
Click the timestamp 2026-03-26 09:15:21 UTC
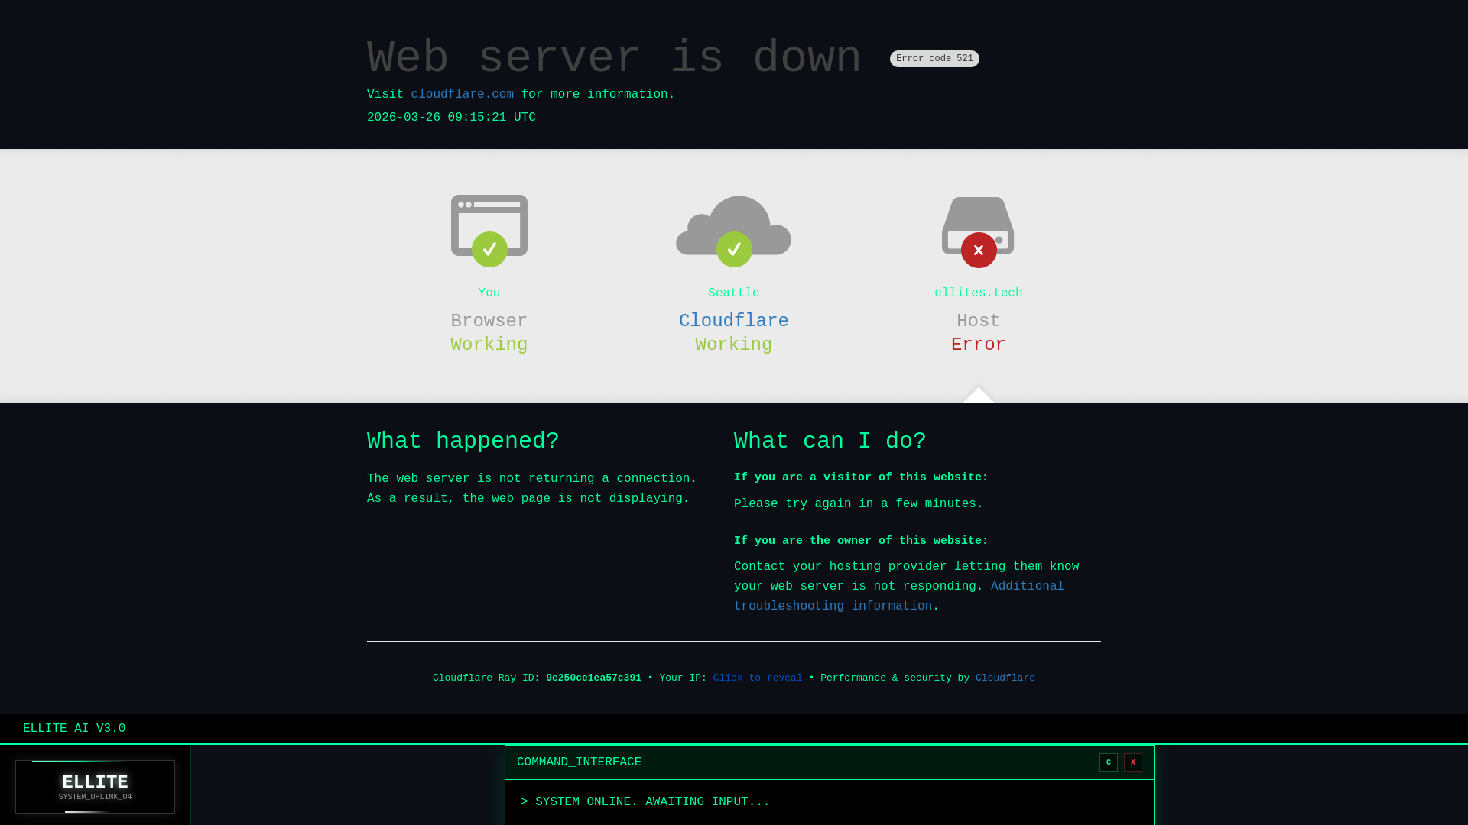point(451,118)
